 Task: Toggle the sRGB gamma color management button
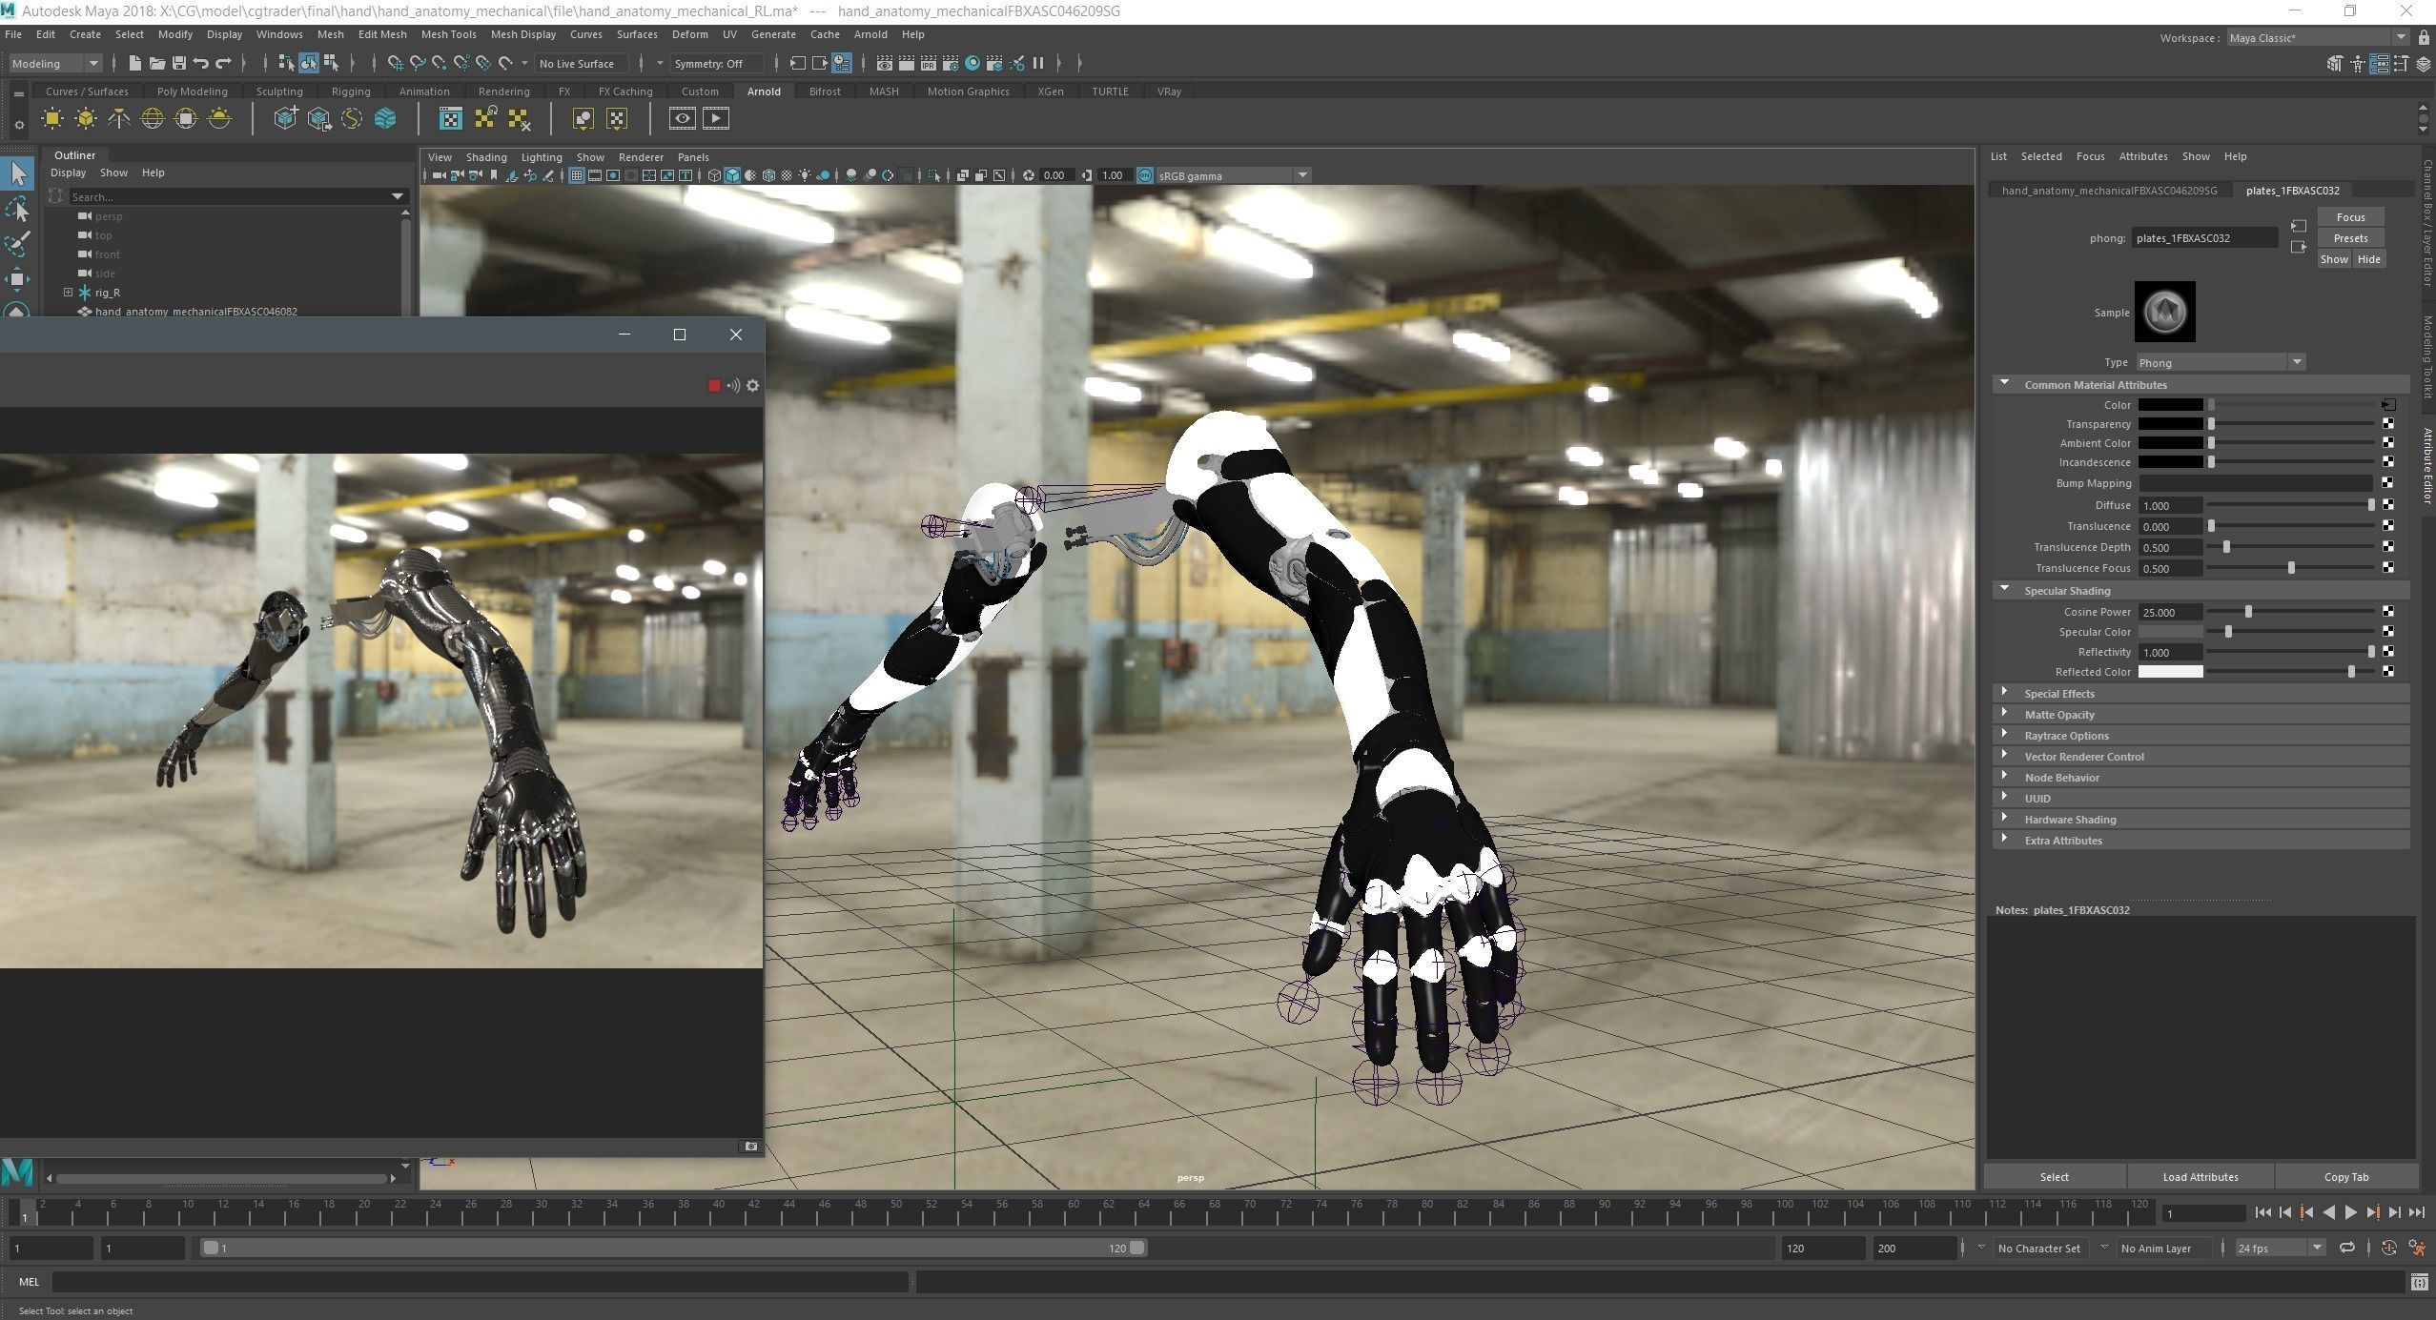(x=1144, y=175)
